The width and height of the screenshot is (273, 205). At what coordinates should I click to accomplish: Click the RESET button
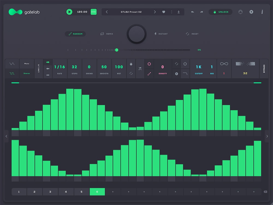192,34
